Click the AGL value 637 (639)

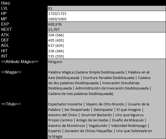click(x=56, y=46)
